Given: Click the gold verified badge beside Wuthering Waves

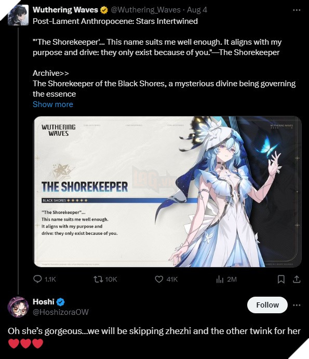Looking at the screenshot, I should click(104, 10).
